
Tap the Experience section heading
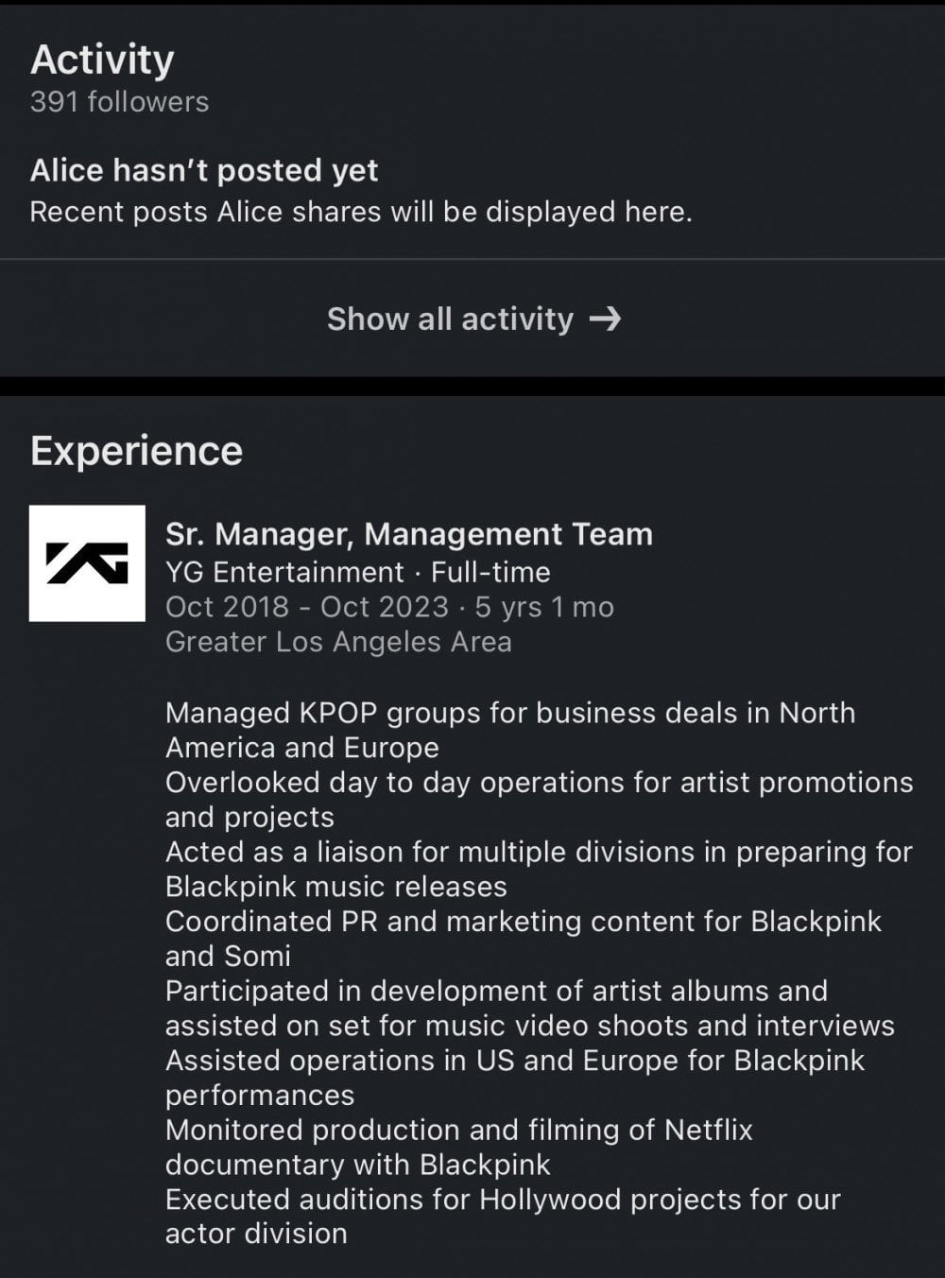click(136, 451)
